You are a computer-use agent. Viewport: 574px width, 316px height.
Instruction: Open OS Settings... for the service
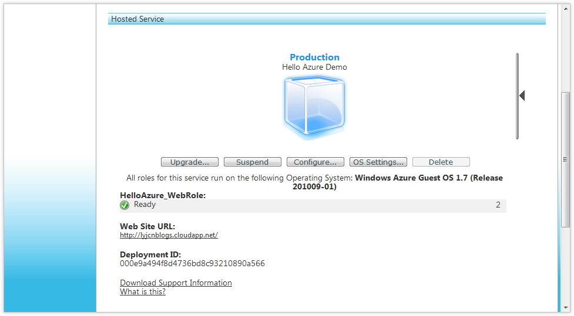pos(378,162)
